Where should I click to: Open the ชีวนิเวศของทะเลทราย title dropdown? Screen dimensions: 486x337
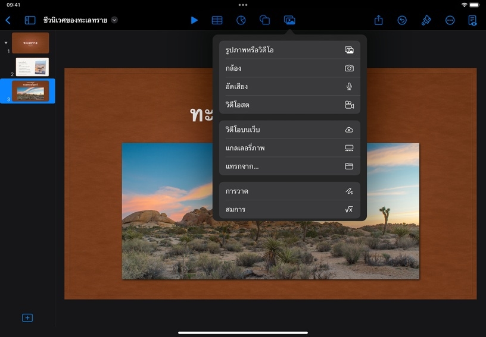[114, 20]
